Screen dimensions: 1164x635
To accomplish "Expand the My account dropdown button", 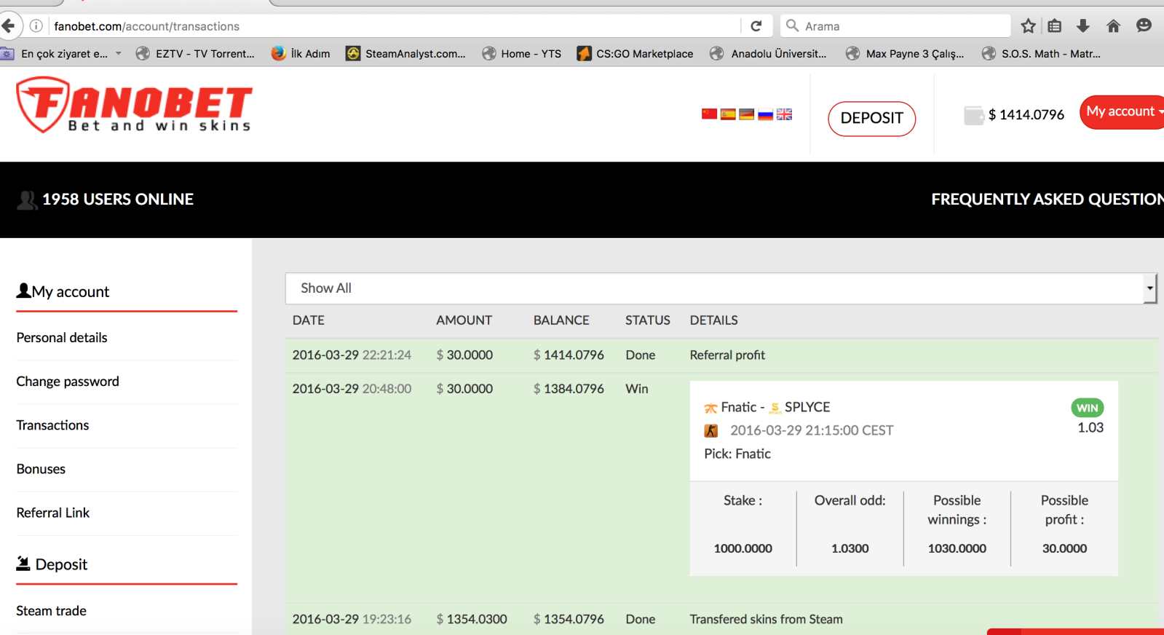I will [x=1123, y=112].
